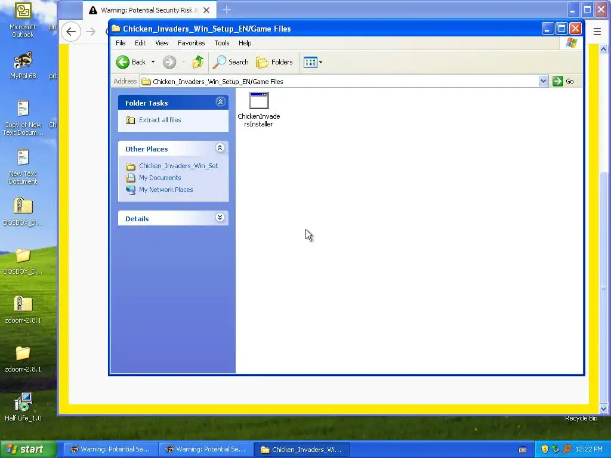The width and height of the screenshot is (611, 458).
Task: Click the browser back arrow button
Action: pos(71,32)
